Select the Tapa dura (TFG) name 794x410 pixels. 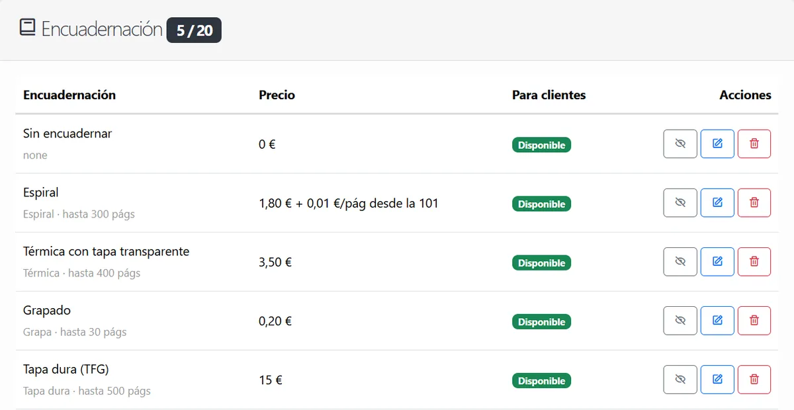tap(66, 369)
